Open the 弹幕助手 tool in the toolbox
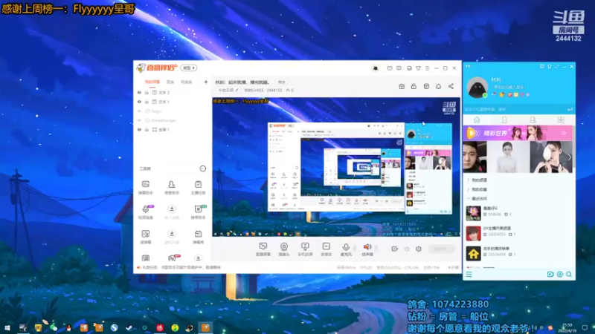 point(145,187)
